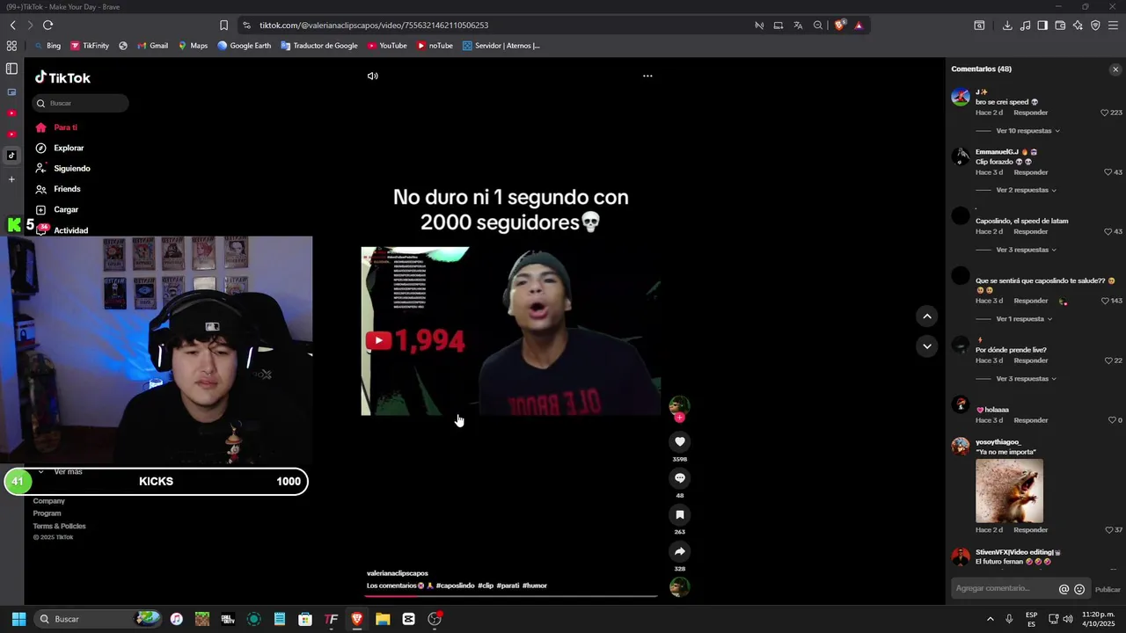Seek the video using the red progress bar

(510, 596)
